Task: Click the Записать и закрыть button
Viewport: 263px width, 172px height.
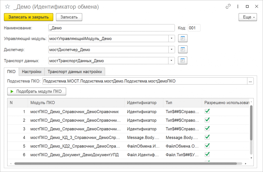Action: coord(29,17)
